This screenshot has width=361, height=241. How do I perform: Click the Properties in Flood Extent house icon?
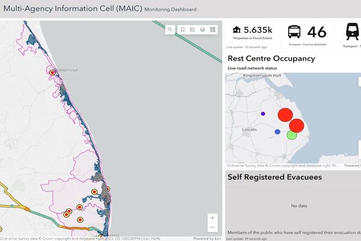(236, 30)
